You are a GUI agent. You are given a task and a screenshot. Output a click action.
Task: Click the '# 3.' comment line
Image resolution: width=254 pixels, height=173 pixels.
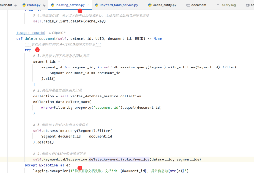pos(61,125)
